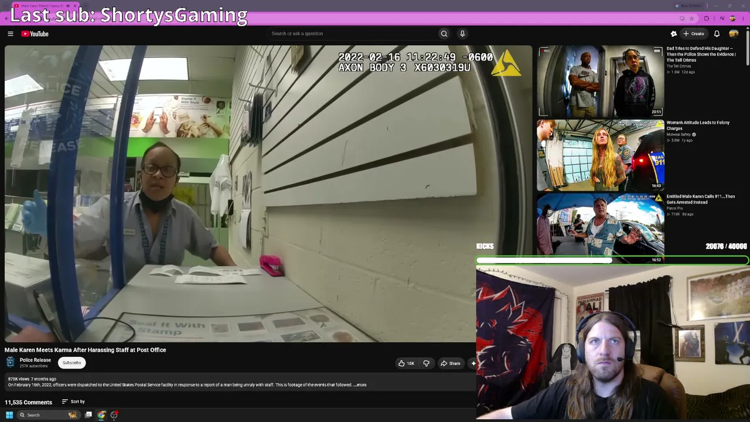Open Task View in the taskbar
Viewport: 750px width, 422px height.
(88, 415)
